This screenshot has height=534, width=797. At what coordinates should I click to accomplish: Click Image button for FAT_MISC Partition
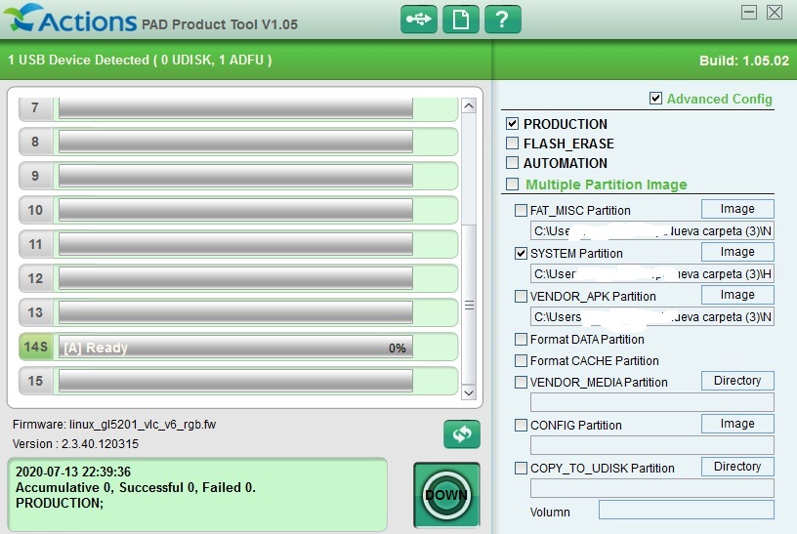(x=737, y=209)
